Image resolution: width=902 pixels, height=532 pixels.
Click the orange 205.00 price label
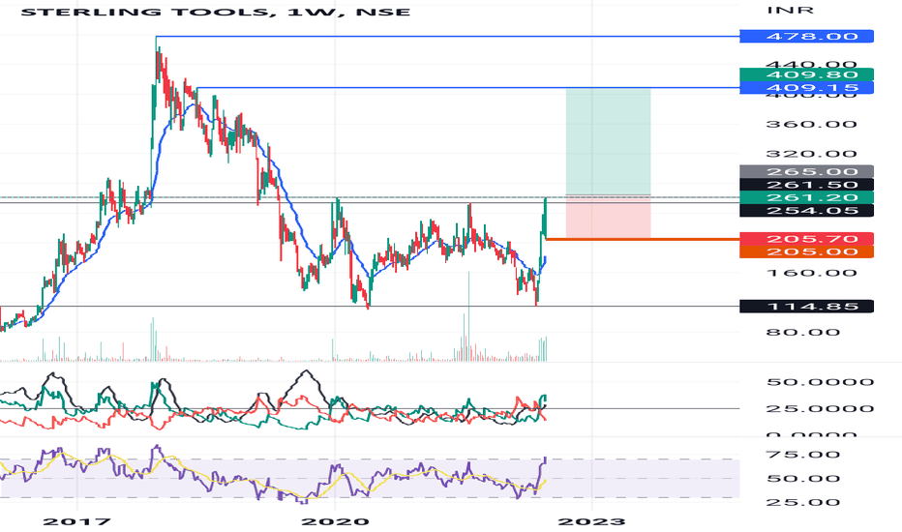click(806, 251)
